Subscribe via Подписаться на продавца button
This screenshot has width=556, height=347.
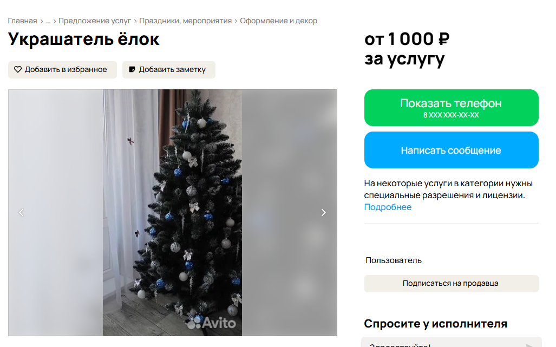(x=451, y=284)
